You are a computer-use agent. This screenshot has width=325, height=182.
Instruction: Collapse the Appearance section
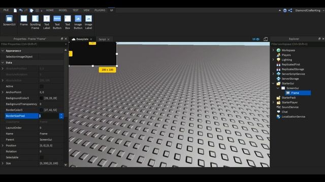click(3, 51)
